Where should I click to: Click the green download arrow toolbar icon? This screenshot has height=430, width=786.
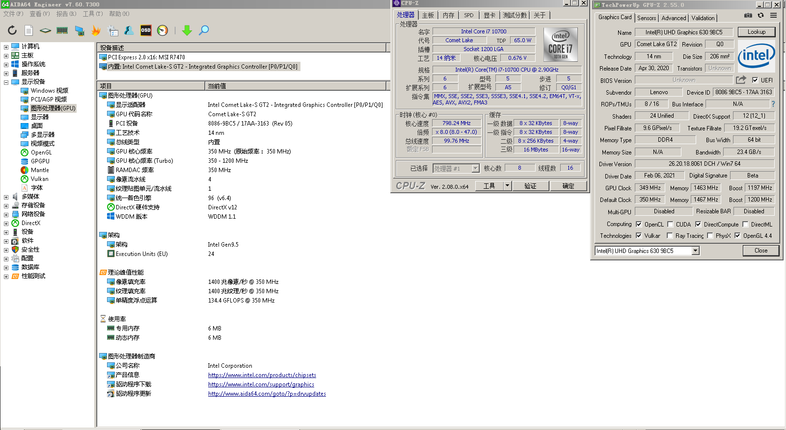coord(187,30)
